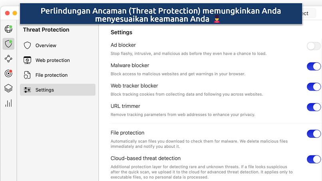Screen dimensions: 322x181
Task: Click the shield icon beside Overview
Action: pos(27,46)
